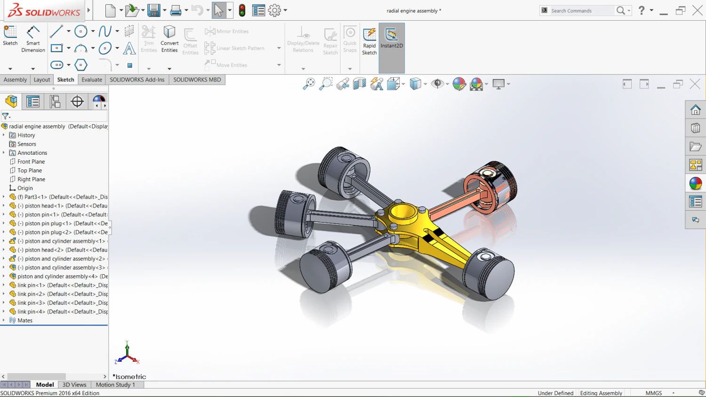Viewport: 706px width, 397px height.
Task: Switch to the Layout tab
Action: [42, 79]
